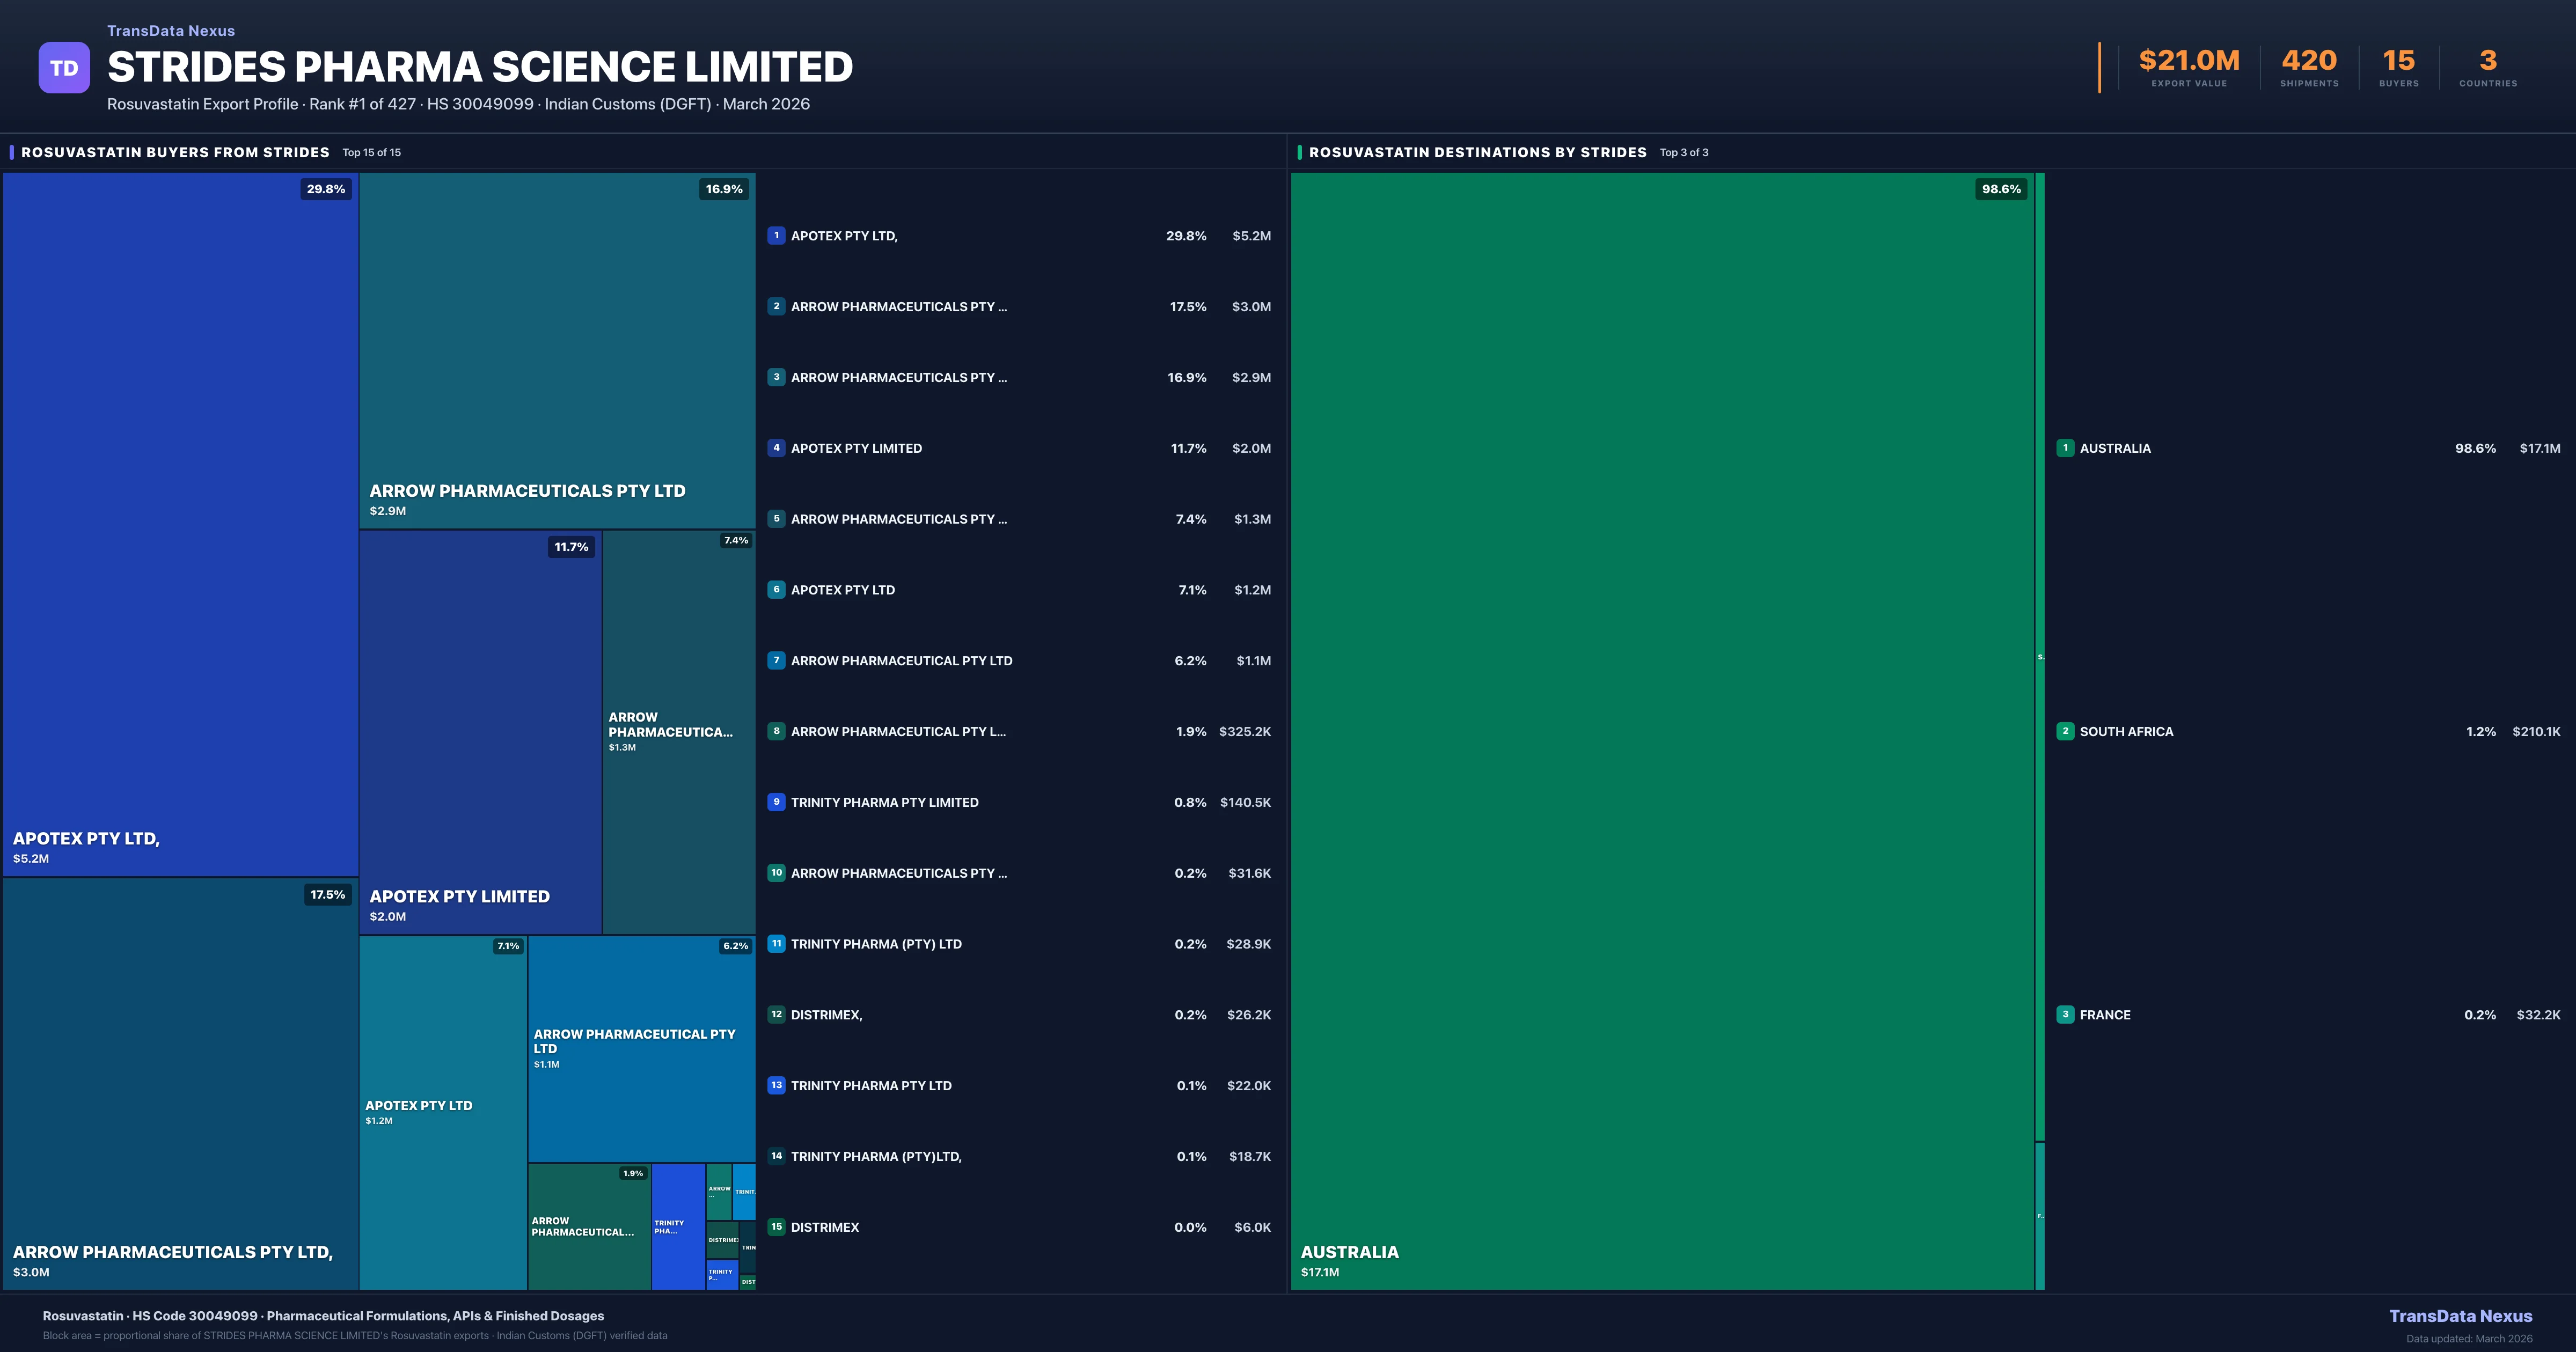The width and height of the screenshot is (2576, 1352).
Task: Open the TransData Nexus header link
Action: 171,31
